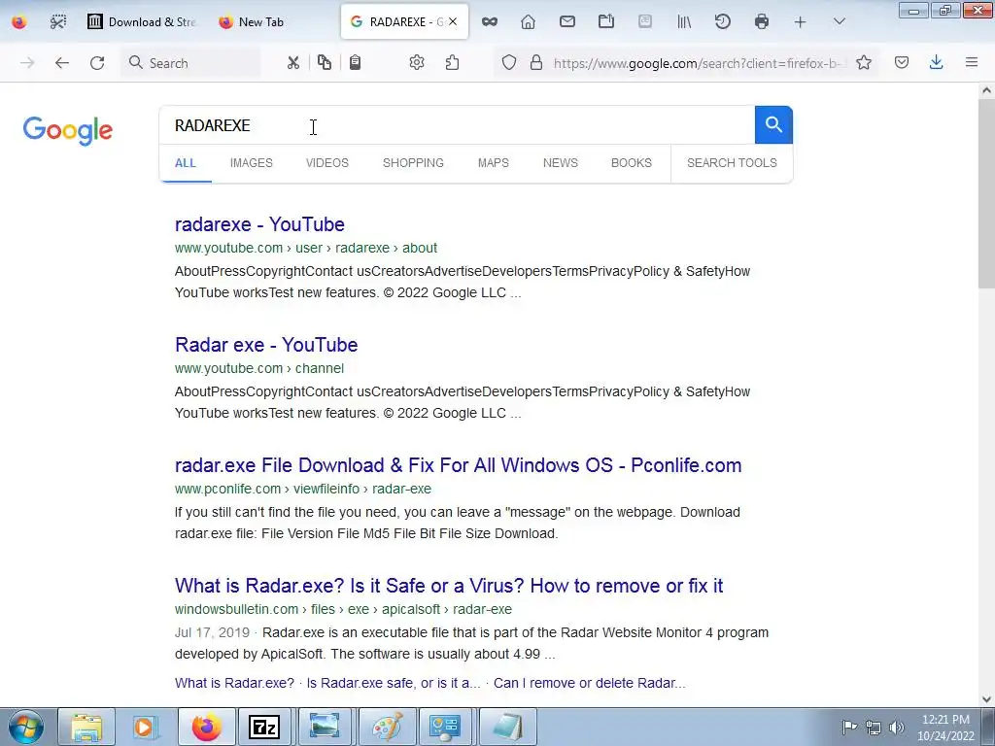Open the Library bookshelf icon
This screenshot has width=995, height=746.
684,22
